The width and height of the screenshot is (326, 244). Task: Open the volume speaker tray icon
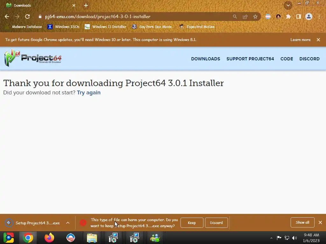click(x=294, y=238)
